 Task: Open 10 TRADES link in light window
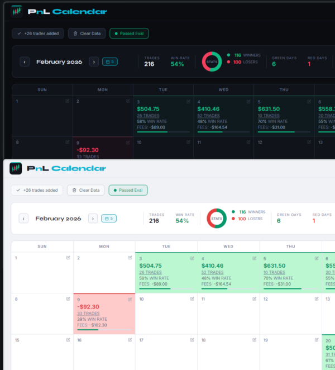click(274, 272)
